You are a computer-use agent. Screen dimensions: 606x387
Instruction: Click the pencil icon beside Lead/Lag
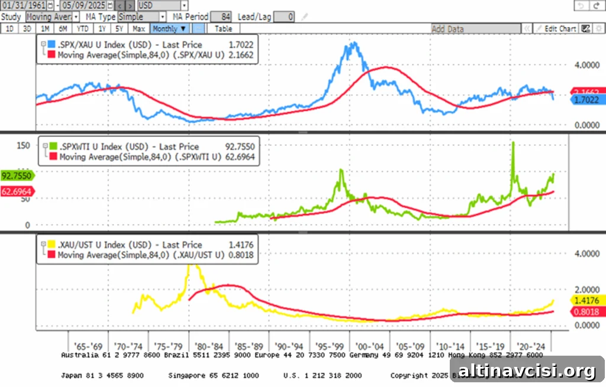tap(305, 17)
